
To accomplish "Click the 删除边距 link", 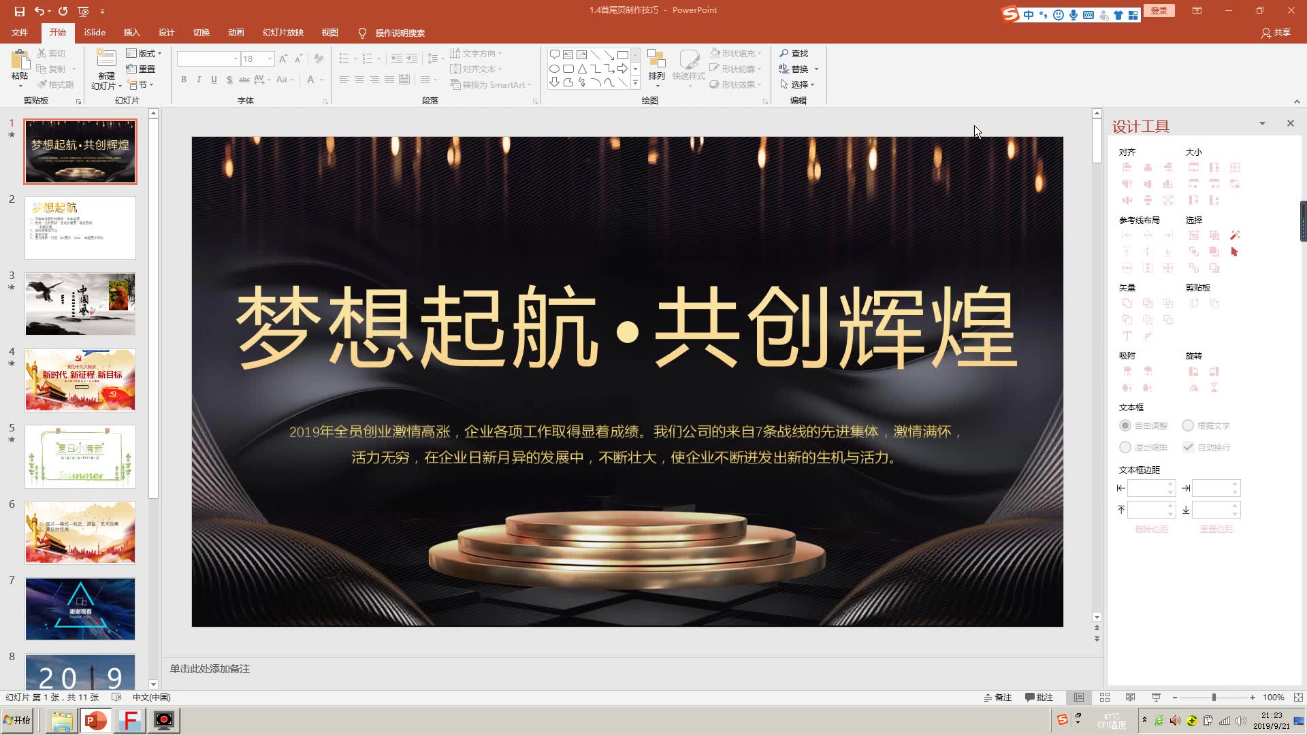I will click(1152, 528).
